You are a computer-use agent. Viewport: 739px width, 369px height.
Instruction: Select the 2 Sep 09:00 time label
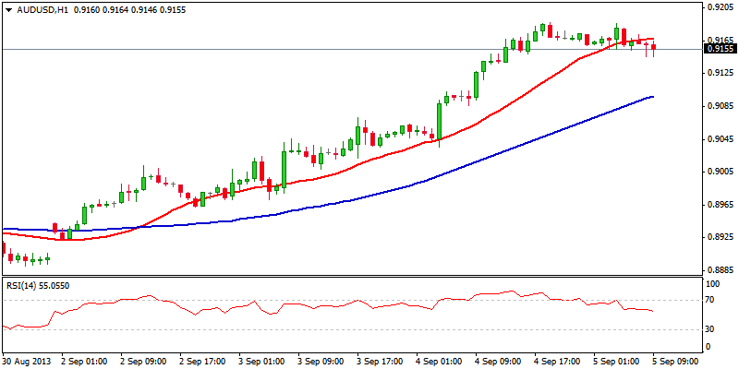[143, 362]
